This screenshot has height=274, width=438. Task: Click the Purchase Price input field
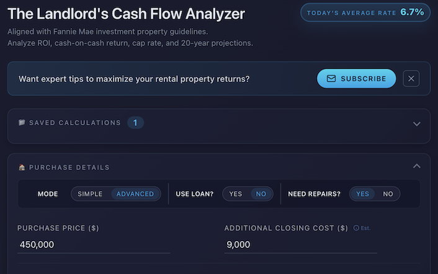pyautogui.click(x=93, y=245)
